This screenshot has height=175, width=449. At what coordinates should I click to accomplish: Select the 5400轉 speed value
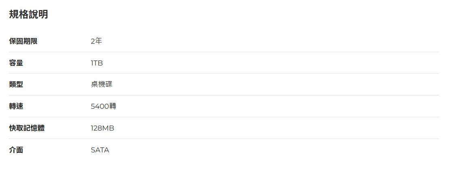click(x=104, y=106)
